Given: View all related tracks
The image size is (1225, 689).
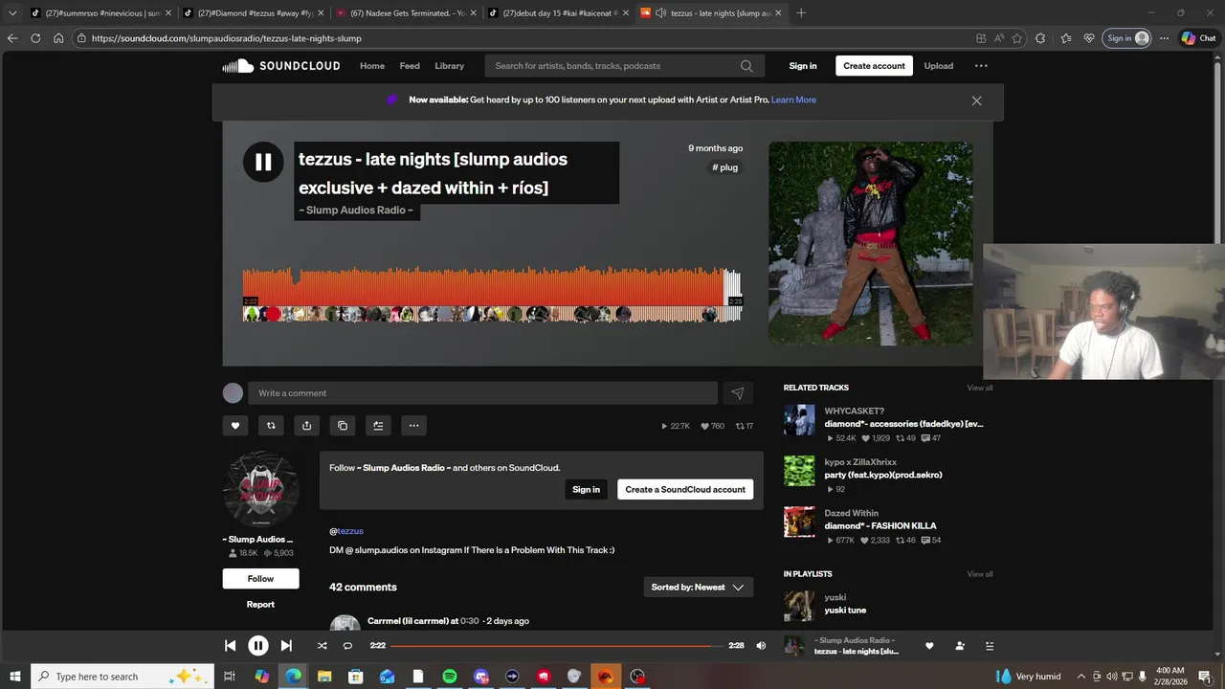Looking at the screenshot, I should (979, 388).
